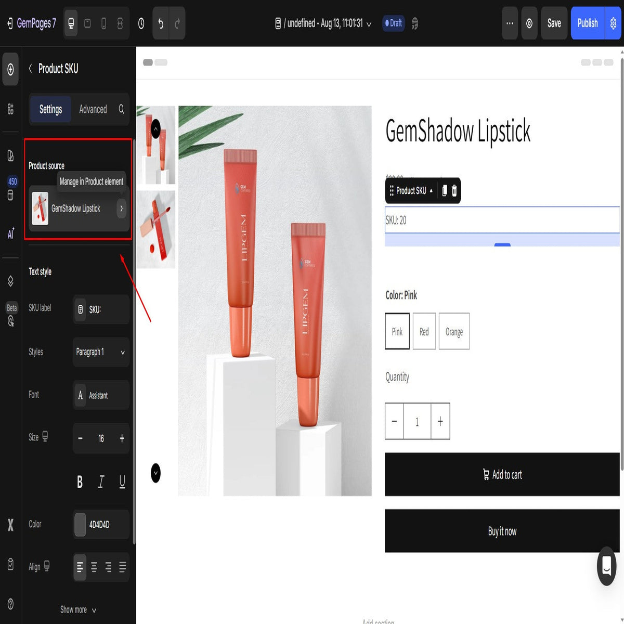This screenshot has width=624, height=624.
Task: Click the Publish button
Action: (x=588, y=23)
